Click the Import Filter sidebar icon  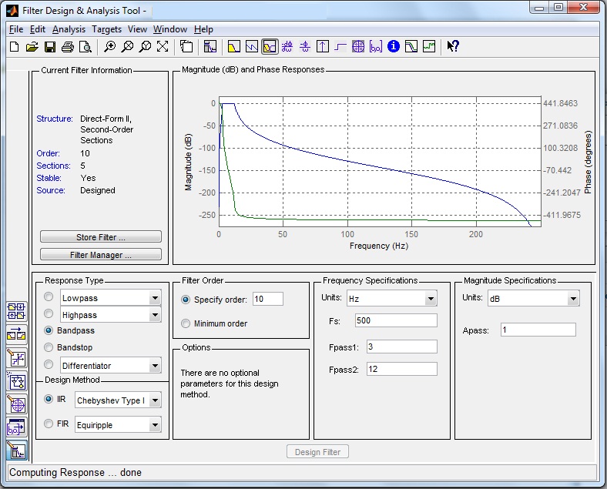click(16, 427)
